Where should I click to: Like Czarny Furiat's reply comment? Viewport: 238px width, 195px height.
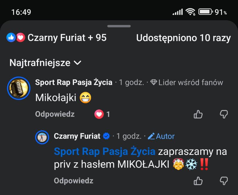pyautogui.click(x=198, y=180)
